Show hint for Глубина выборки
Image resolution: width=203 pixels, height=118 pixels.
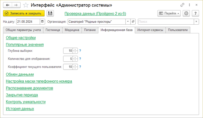tap(80, 51)
